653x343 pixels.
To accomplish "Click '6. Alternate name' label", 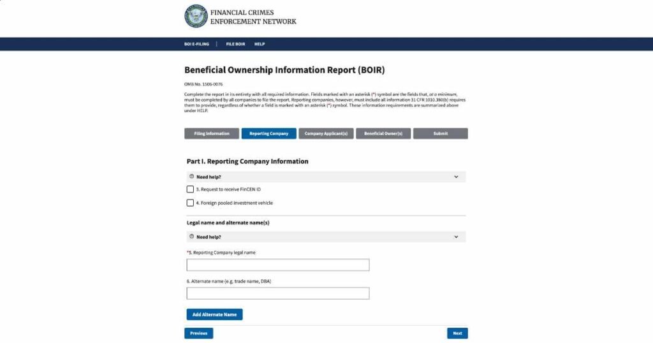I will 229,281.
